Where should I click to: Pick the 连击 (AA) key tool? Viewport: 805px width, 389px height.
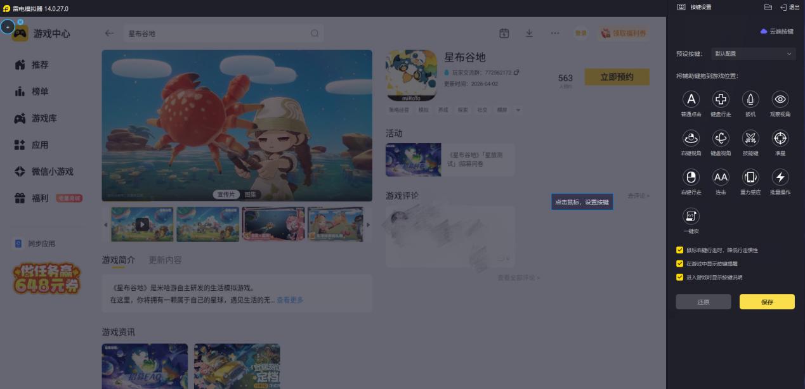[x=721, y=177]
